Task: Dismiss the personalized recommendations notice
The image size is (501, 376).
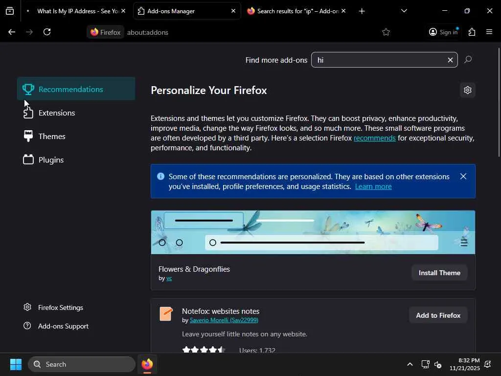Action: pos(463,176)
